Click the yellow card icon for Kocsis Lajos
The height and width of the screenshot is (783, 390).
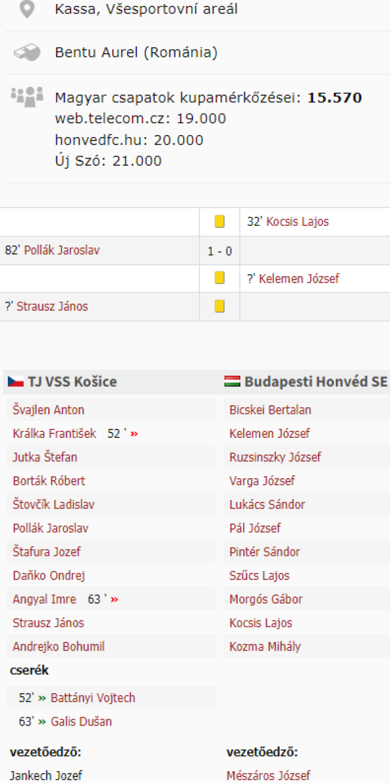pos(220,222)
